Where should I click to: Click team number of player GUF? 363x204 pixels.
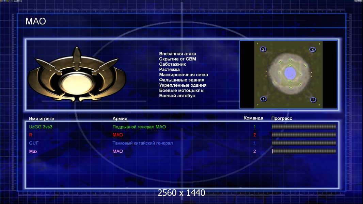coord(255,143)
